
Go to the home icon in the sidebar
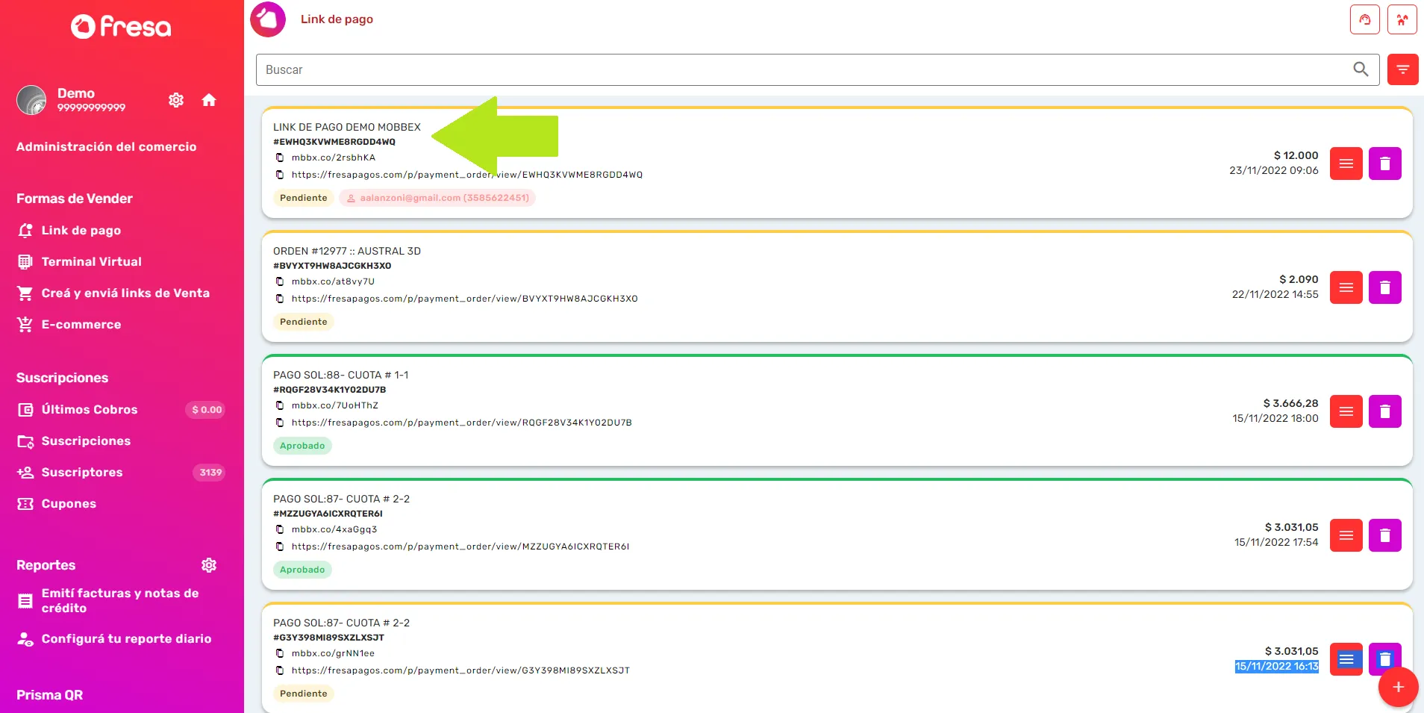tap(209, 100)
